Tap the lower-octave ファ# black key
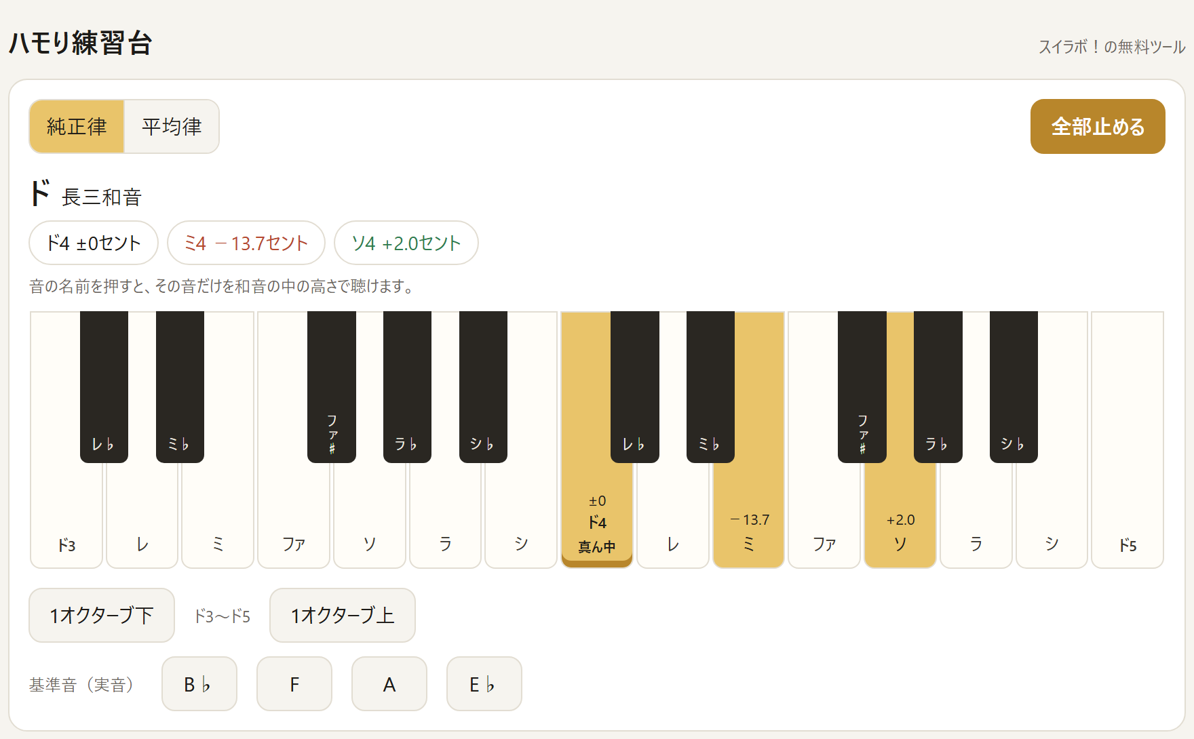Viewport: 1194px width, 739px height. (332, 386)
